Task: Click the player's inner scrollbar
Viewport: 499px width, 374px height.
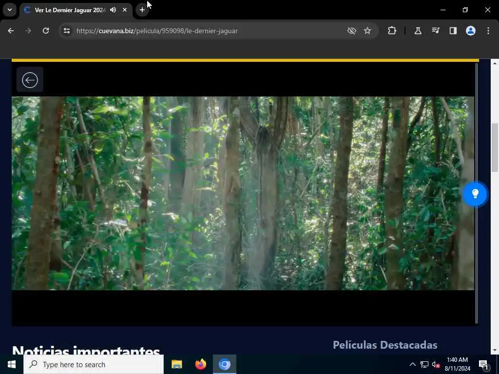Action: point(477,193)
